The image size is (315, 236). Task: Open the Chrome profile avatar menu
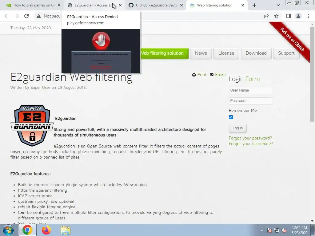[x=298, y=16]
